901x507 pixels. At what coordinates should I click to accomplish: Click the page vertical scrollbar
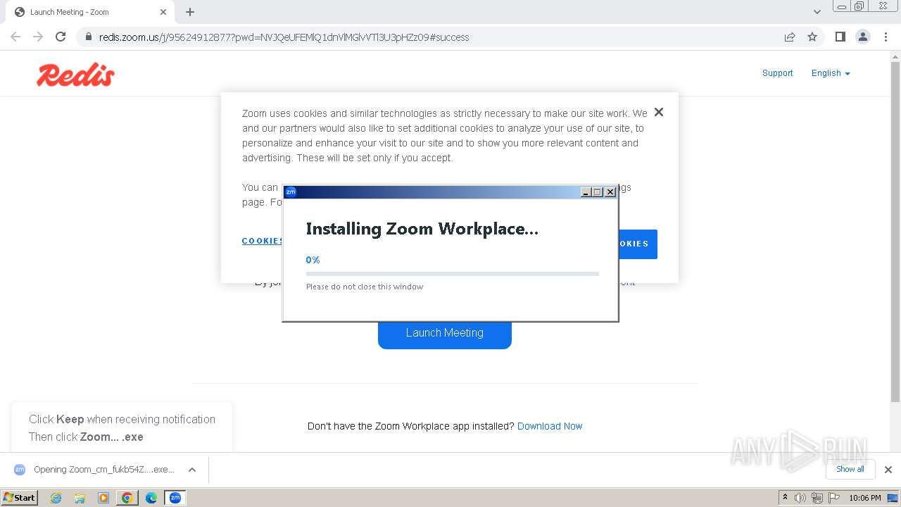(x=895, y=232)
